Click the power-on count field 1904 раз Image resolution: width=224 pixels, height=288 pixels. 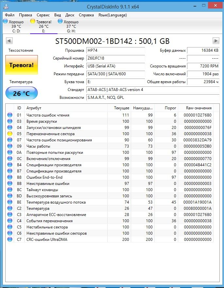(203, 74)
